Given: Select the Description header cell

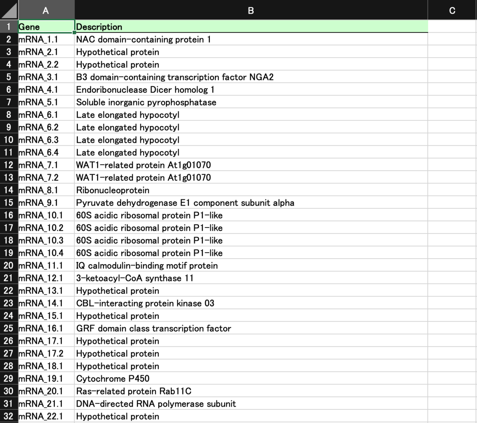Looking at the screenshot, I should [251, 27].
